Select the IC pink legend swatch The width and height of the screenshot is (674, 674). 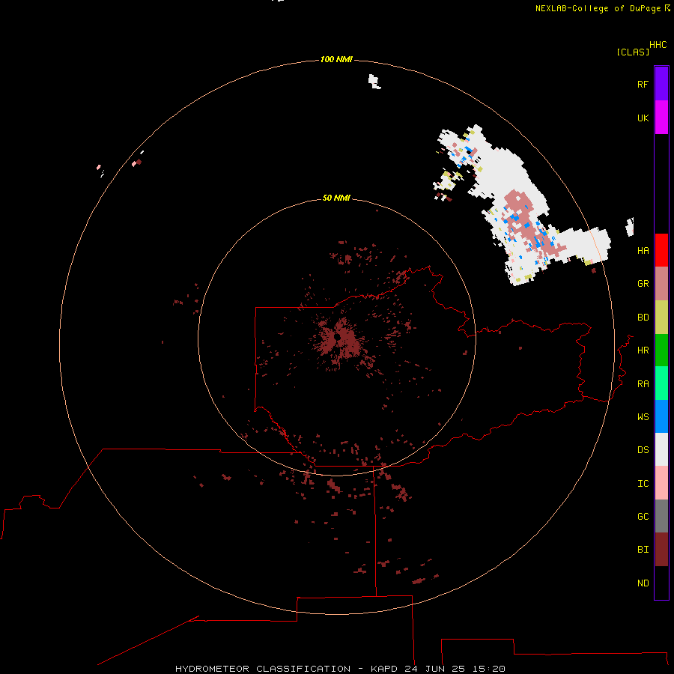[661, 483]
